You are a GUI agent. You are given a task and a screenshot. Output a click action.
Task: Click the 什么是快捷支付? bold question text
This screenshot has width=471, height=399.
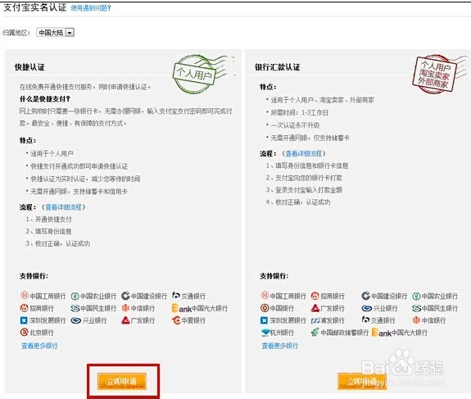click(x=45, y=99)
